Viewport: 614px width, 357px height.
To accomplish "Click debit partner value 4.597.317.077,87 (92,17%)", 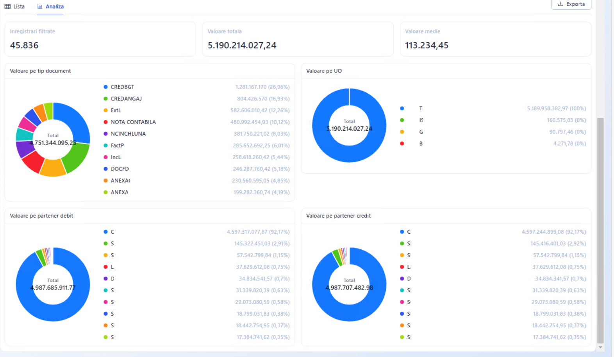I will tap(258, 232).
